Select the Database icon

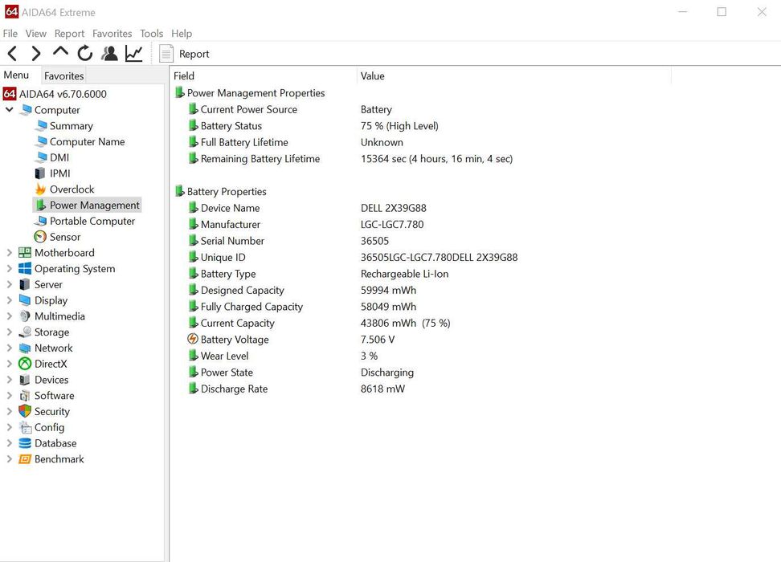[x=24, y=443]
